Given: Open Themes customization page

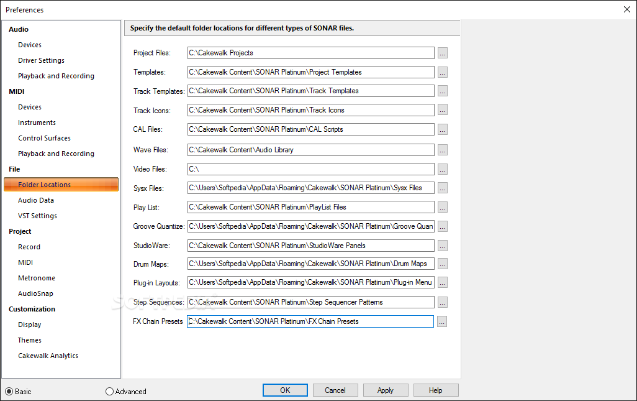Looking at the screenshot, I should [x=29, y=340].
